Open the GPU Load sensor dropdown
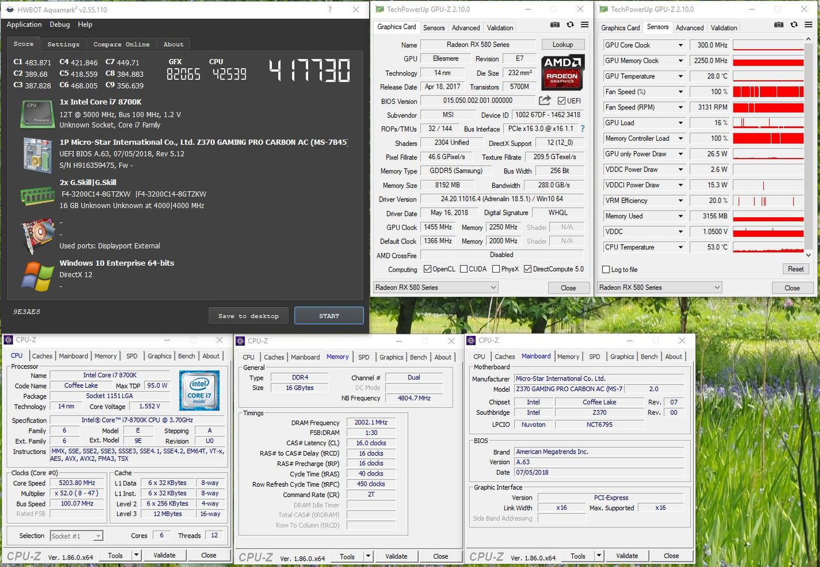The width and height of the screenshot is (820, 567). (680, 123)
